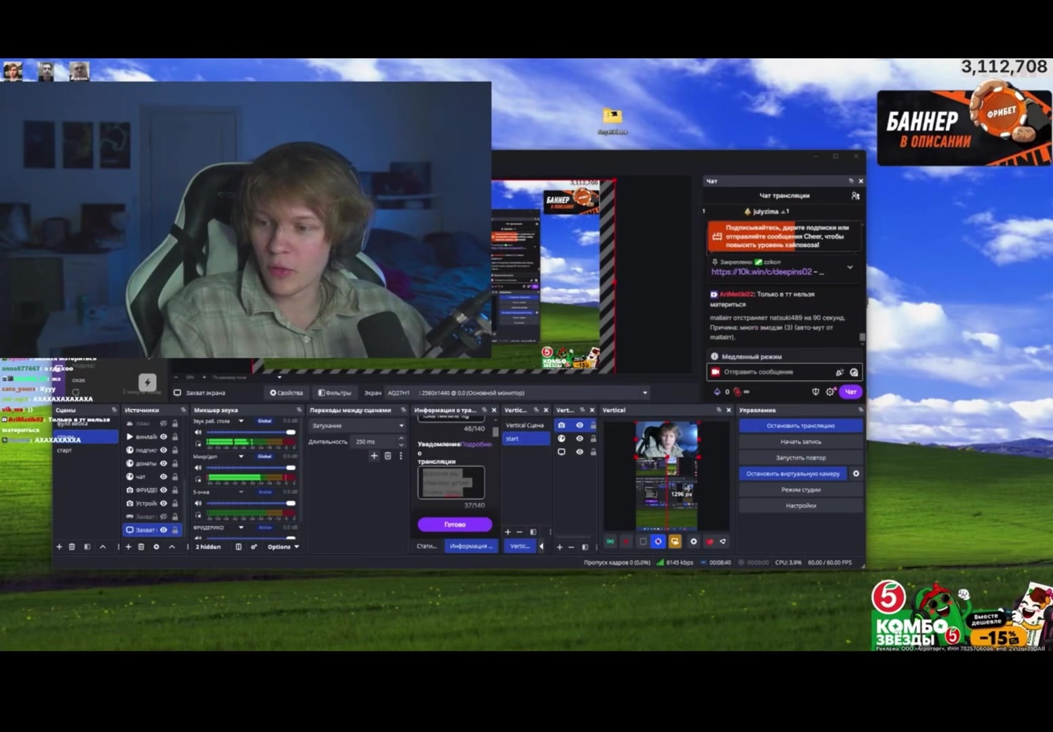This screenshot has height=732, width=1053.
Task: Unlock the виниайк source lock
Action: 175,437
